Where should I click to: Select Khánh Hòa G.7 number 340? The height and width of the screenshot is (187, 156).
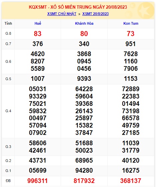coord(84,44)
